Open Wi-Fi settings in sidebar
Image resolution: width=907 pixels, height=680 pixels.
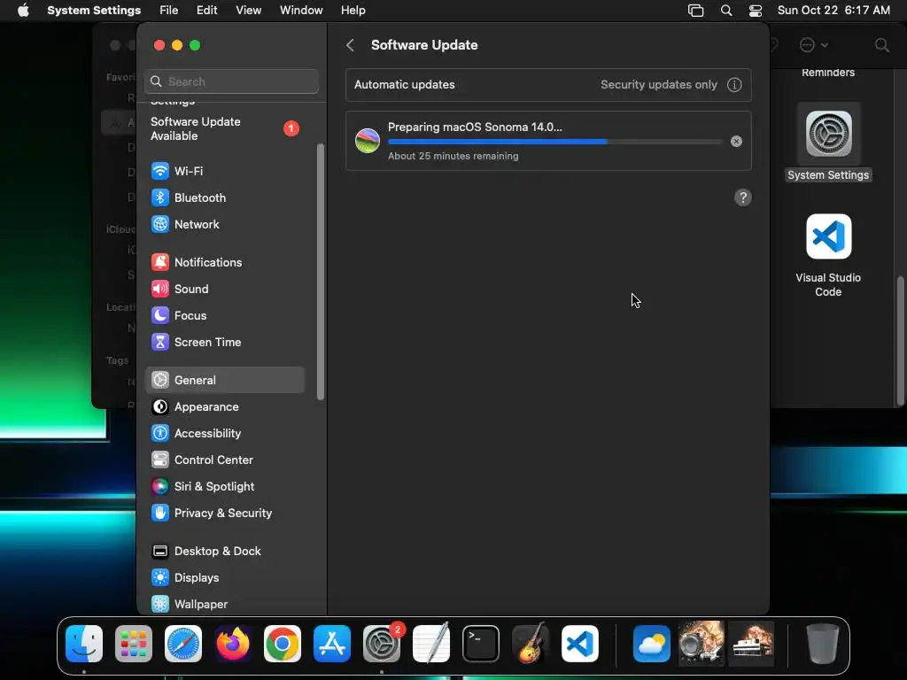[224, 171]
